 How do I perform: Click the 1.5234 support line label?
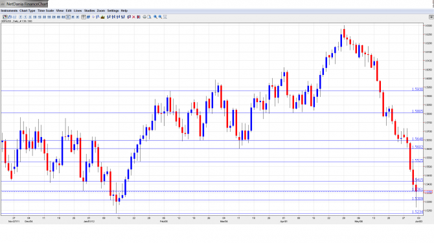417,212
